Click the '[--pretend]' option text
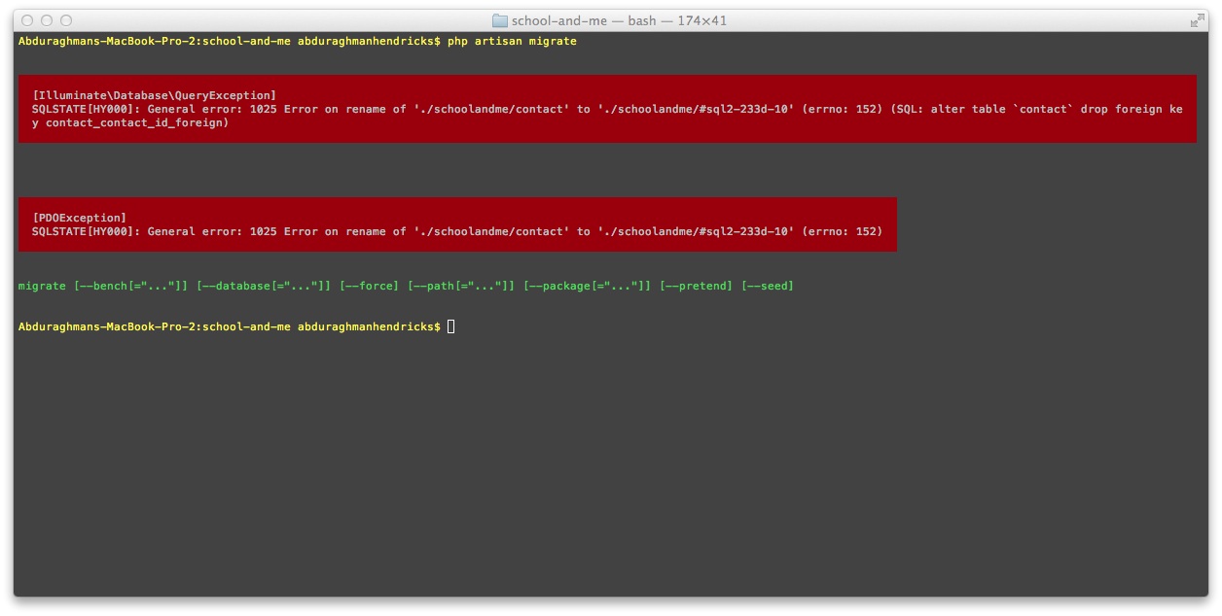Image resolution: width=1222 pixels, height=616 pixels. [x=697, y=286]
